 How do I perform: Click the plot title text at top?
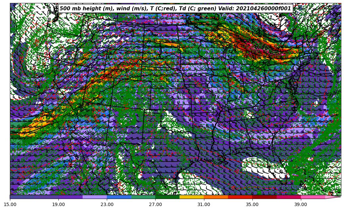tap(175, 9)
